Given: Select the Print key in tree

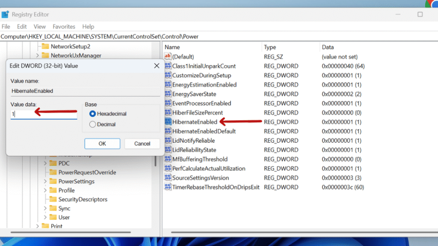Looking at the screenshot, I should 56,226.
